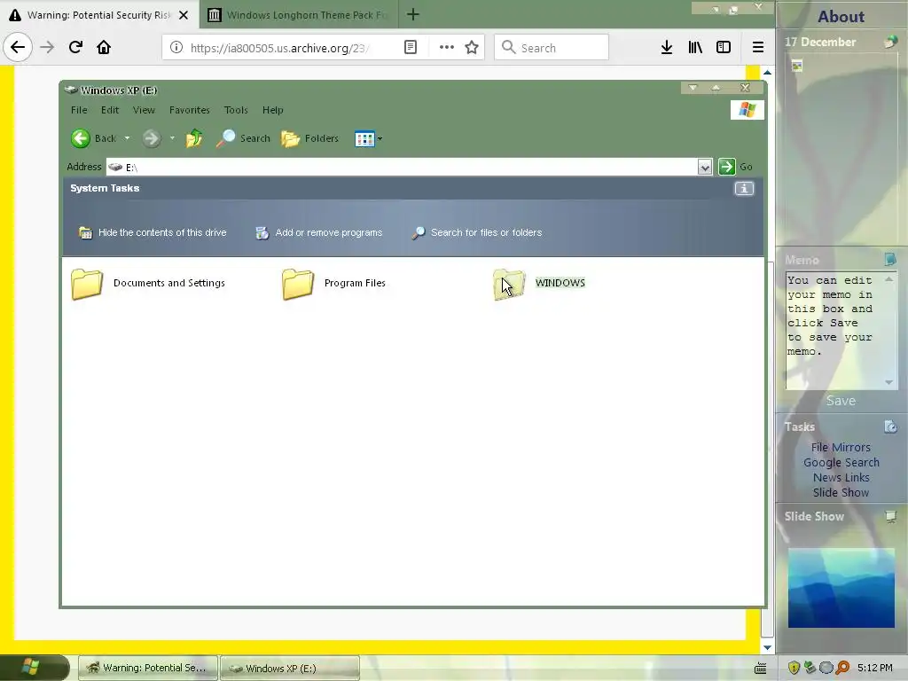The width and height of the screenshot is (908, 681).
Task: Click the security shield tray icon
Action: click(794, 668)
